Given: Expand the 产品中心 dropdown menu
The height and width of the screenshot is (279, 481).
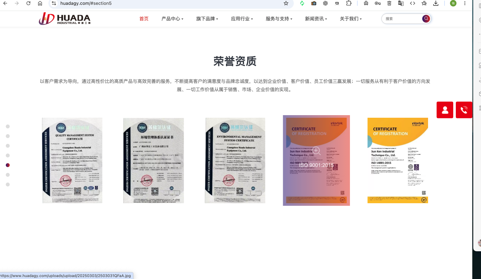Looking at the screenshot, I should pos(172,19).
